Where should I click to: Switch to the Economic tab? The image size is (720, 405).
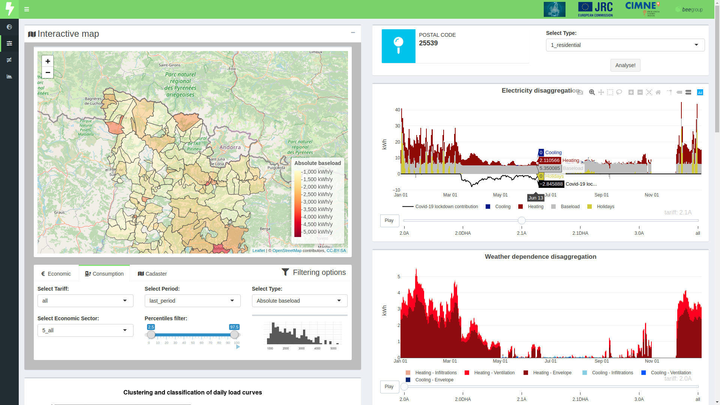[x=56, y=274]
